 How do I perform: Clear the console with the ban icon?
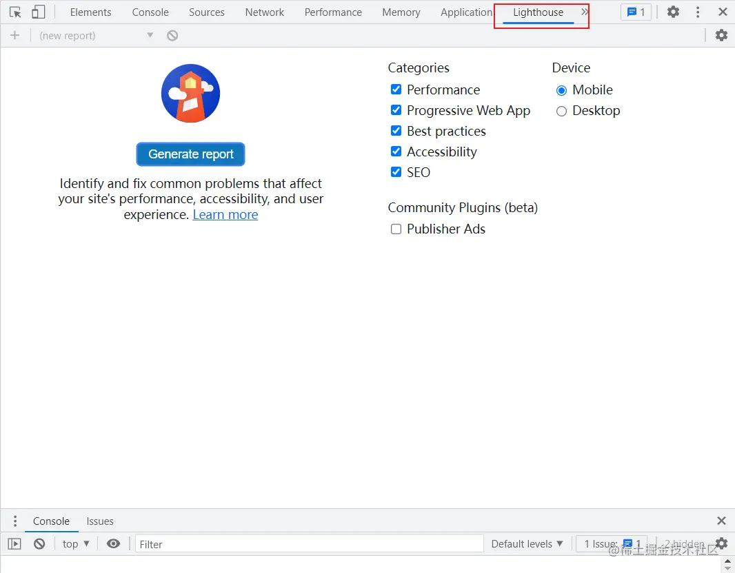click(39, 543)
